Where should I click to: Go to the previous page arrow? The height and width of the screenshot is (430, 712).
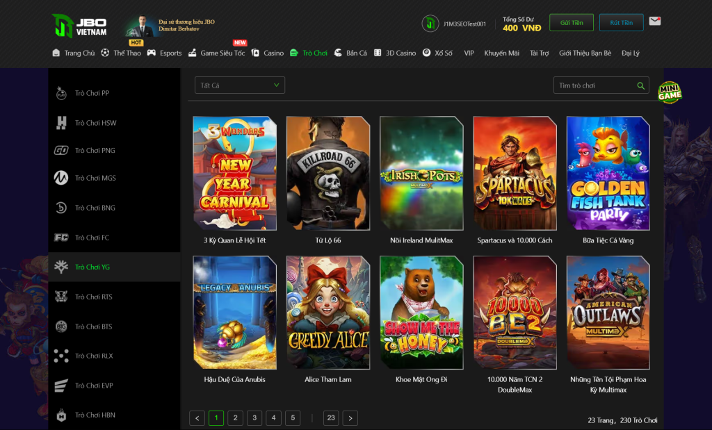pos(197,418)
